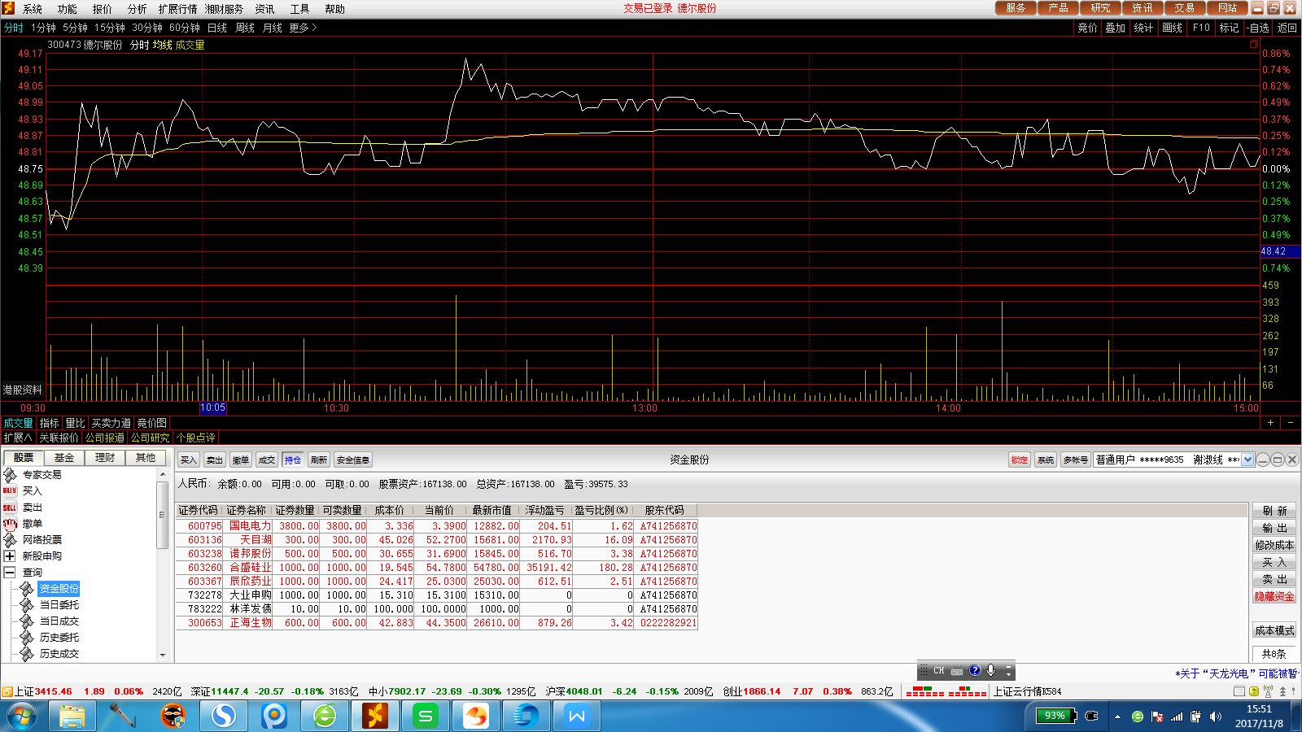
Task: Toggle 成本模式 cost mode
Action: point(1274,631)
